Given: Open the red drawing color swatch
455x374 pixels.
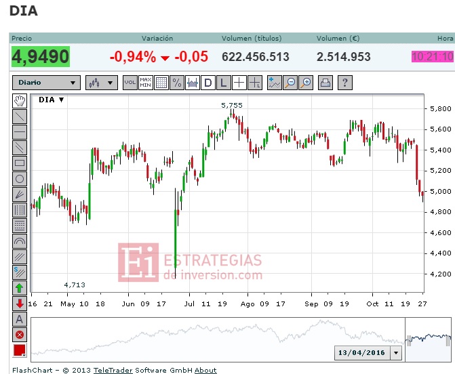Looking at the screenshot, I should [20, 350].
